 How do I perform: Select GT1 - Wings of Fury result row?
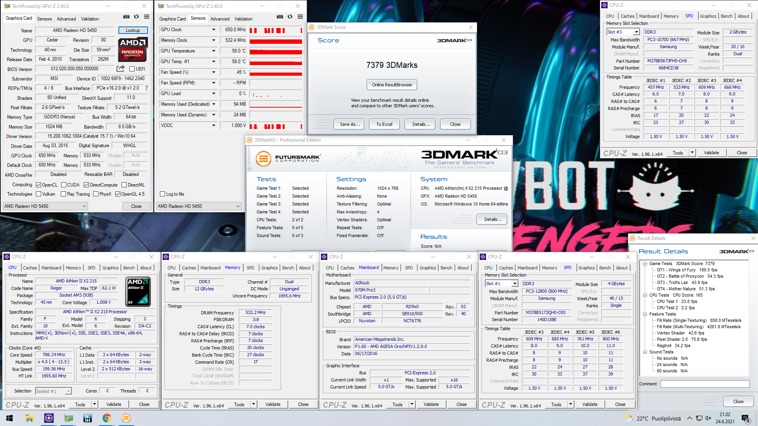[687, 270]
